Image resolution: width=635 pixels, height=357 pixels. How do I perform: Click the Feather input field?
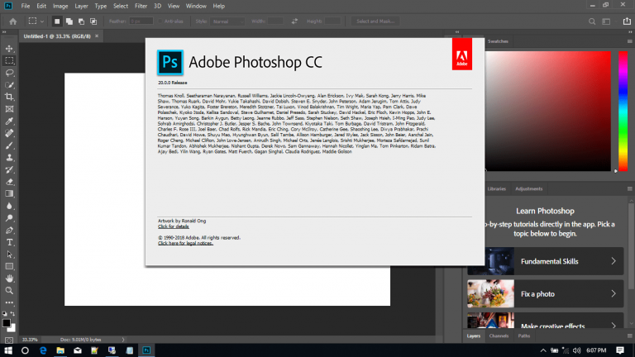(x=141, y=21)
